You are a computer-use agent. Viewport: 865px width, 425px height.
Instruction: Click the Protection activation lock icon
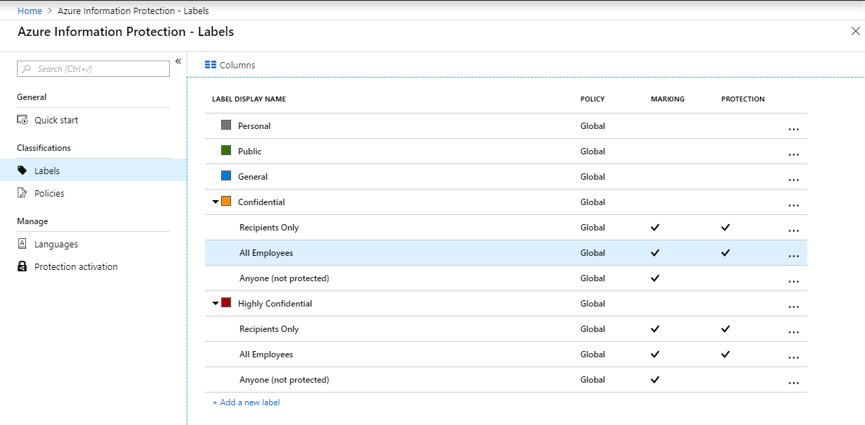tap(22, 266)
